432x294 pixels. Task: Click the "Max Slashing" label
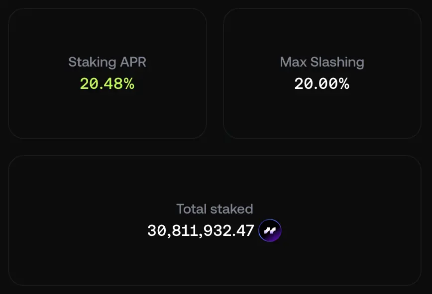[x=322, y=62]
